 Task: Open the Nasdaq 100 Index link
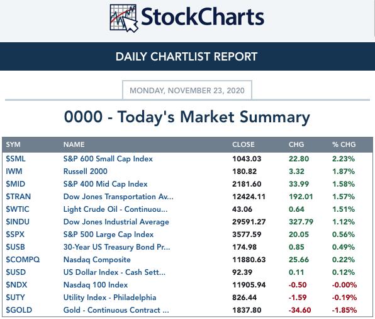click(x=96, y=285)
